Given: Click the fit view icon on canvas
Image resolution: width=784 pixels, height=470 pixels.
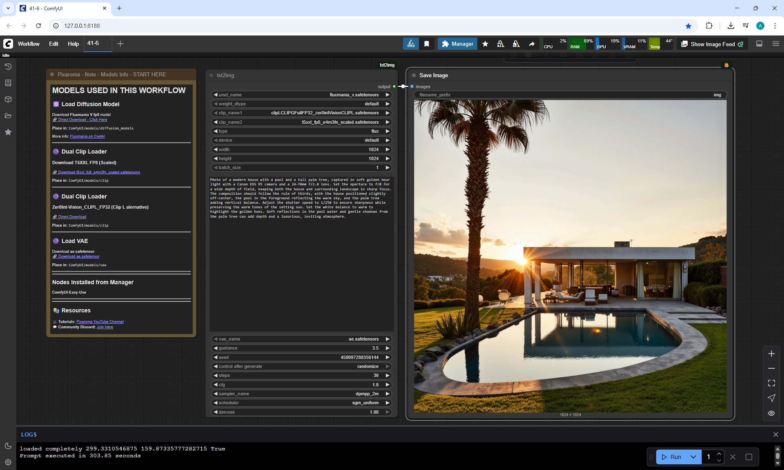Looking at the screenshot, I should [x=771, y=383].
